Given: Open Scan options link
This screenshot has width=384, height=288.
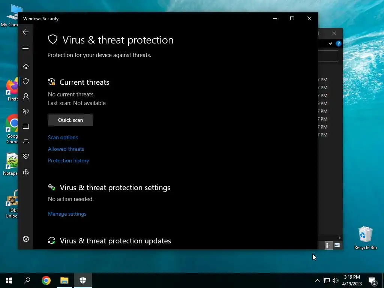Looking at the screenshot, I should click(63, 137).
